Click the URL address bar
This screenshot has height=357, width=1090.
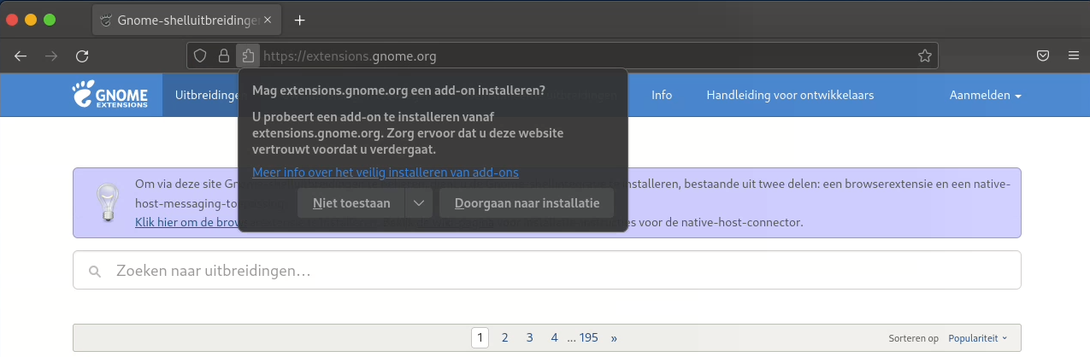click(563, 56)
